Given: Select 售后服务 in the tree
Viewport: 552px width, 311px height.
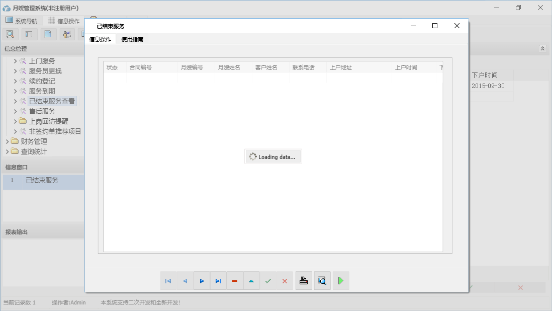Looking at the screenshot, I should (x=42, y=111).
